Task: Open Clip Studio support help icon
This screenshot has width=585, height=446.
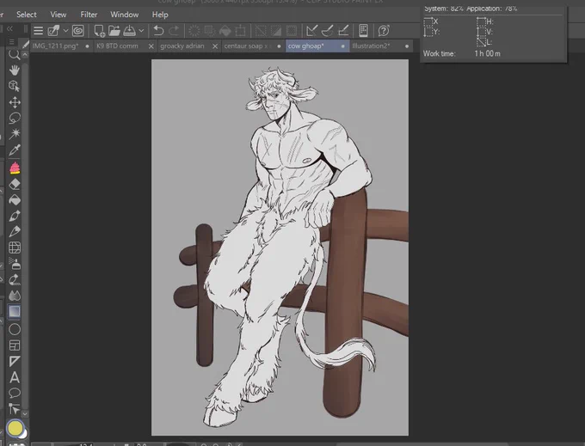Action: click(x=384, y=31)
